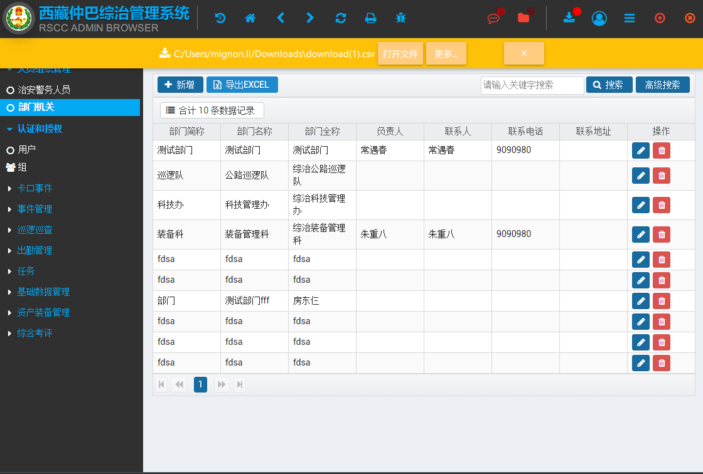This screenshot has width=703, height=474.
Task: Expand 卡口事件 menu
Action: [35, 188]
